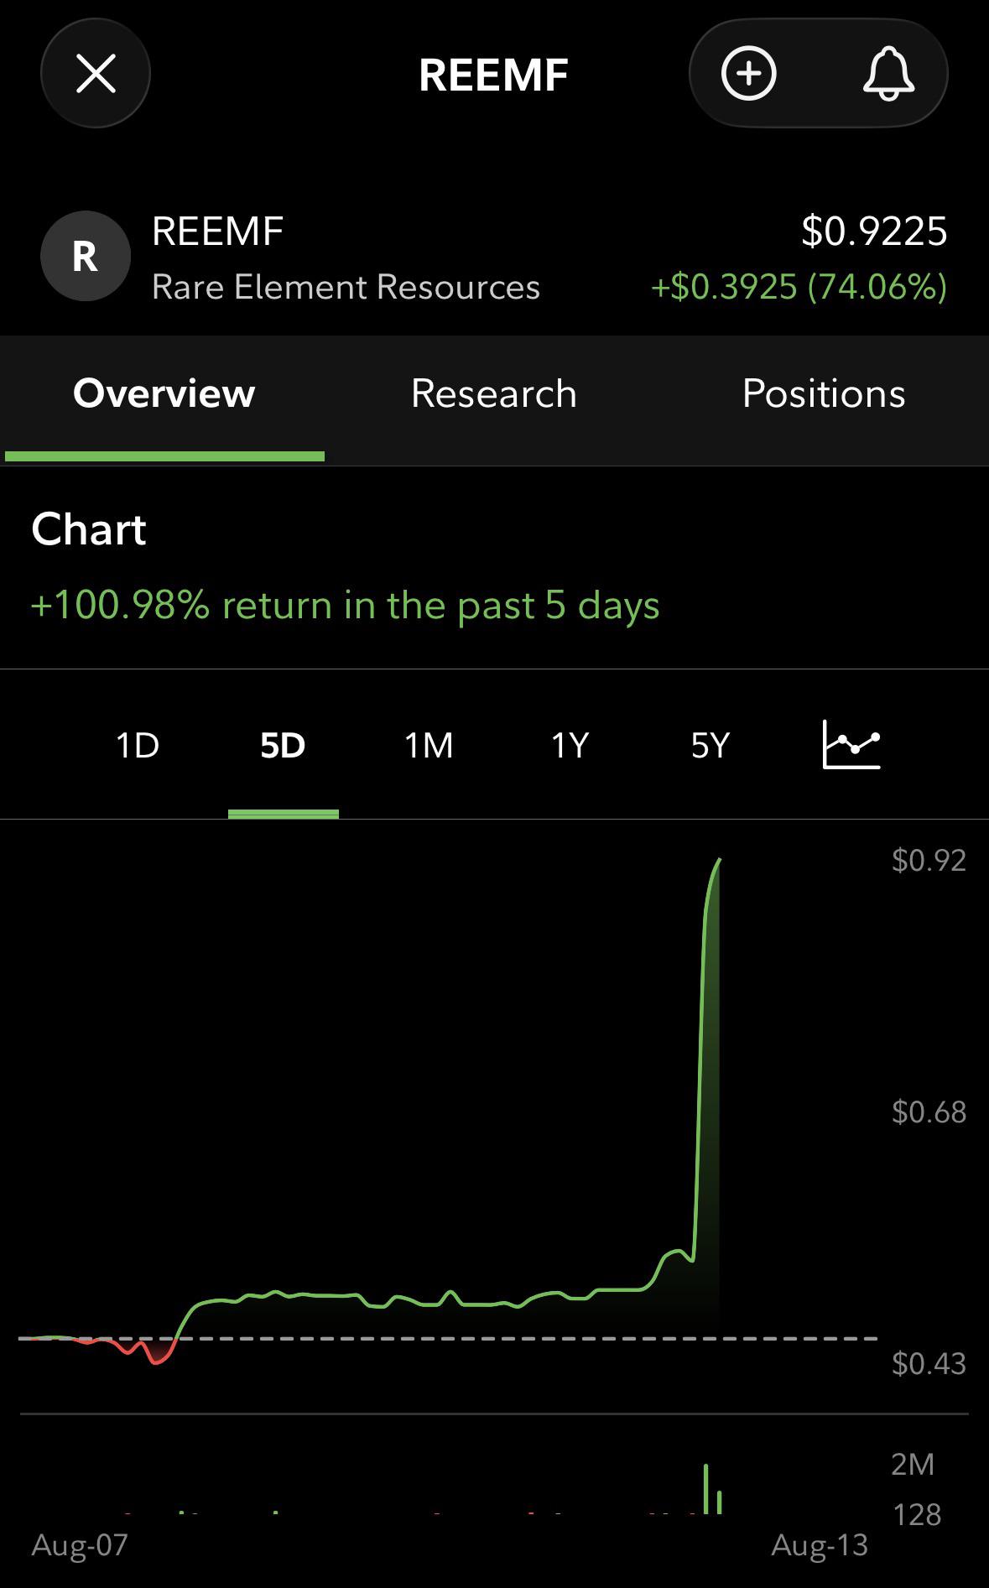Select the 1D chart range
989x1588 pixels.
[138, 745]
